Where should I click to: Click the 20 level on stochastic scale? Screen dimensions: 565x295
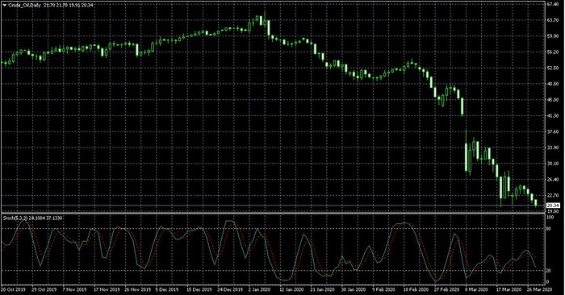tap(550, 271)
